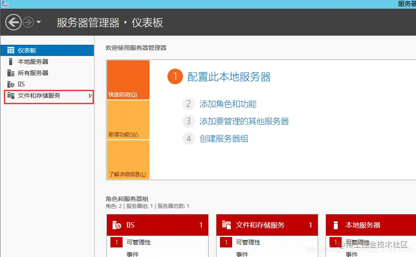This screenshot has width=416, height=257.
Task: Click the IIS icon in the sidebar
Action: click(x=10, y=84)
